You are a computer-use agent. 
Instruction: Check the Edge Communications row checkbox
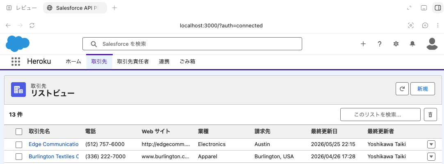[19, 144]
